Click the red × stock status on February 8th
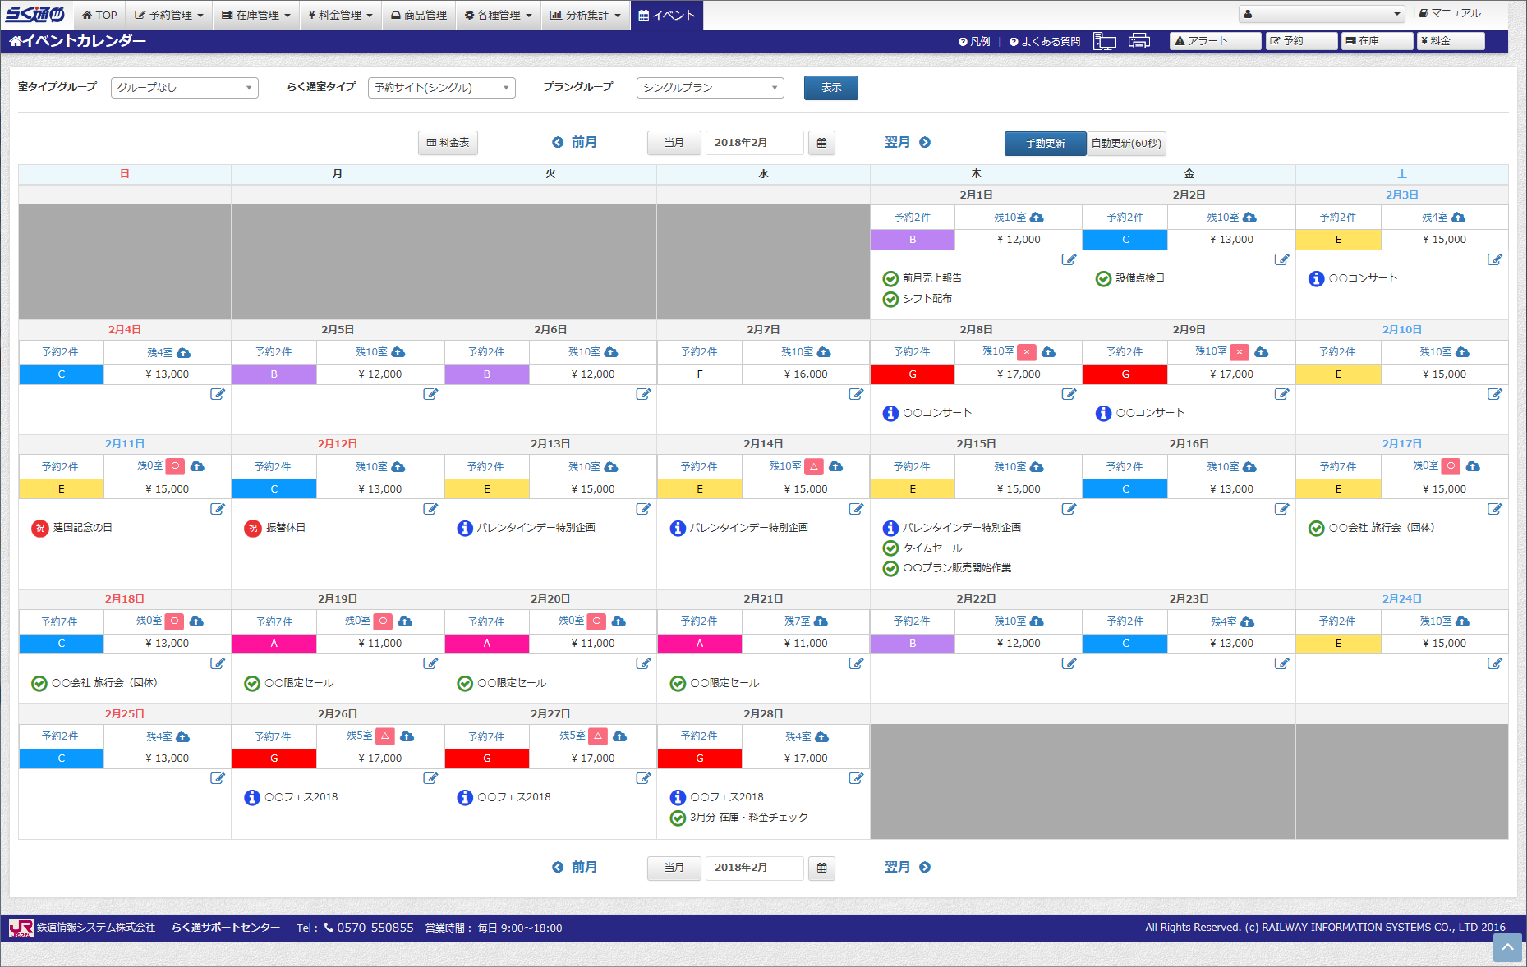The image size is (1527, 967). (1026, 352)
